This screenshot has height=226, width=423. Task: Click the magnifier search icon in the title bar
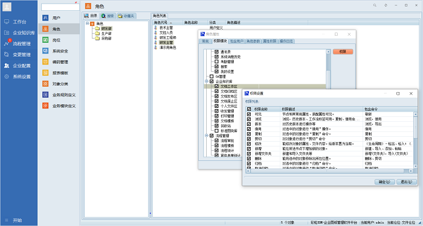(375, 5)
